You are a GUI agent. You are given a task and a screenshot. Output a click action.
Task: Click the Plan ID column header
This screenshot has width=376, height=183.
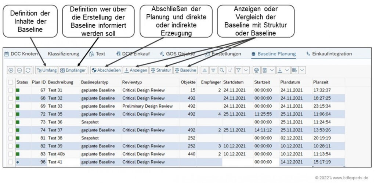click(39, 82)
